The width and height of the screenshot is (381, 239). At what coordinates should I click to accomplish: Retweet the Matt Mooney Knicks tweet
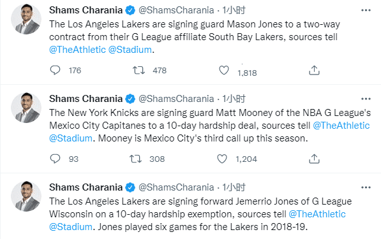click(135, 159)
